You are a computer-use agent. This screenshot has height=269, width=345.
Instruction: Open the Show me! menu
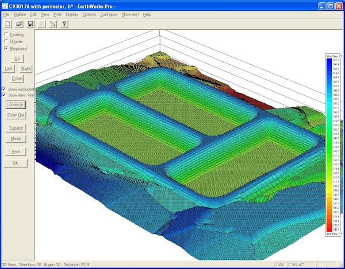click(131, 14)
